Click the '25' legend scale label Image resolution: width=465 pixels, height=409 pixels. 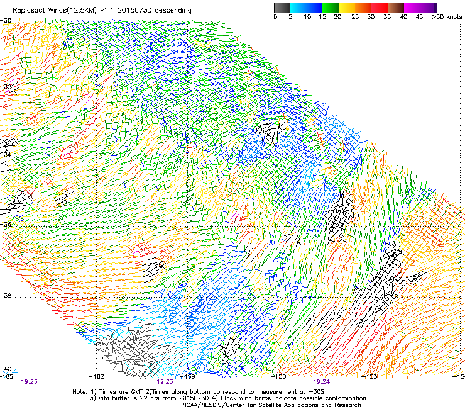[355, 17]
